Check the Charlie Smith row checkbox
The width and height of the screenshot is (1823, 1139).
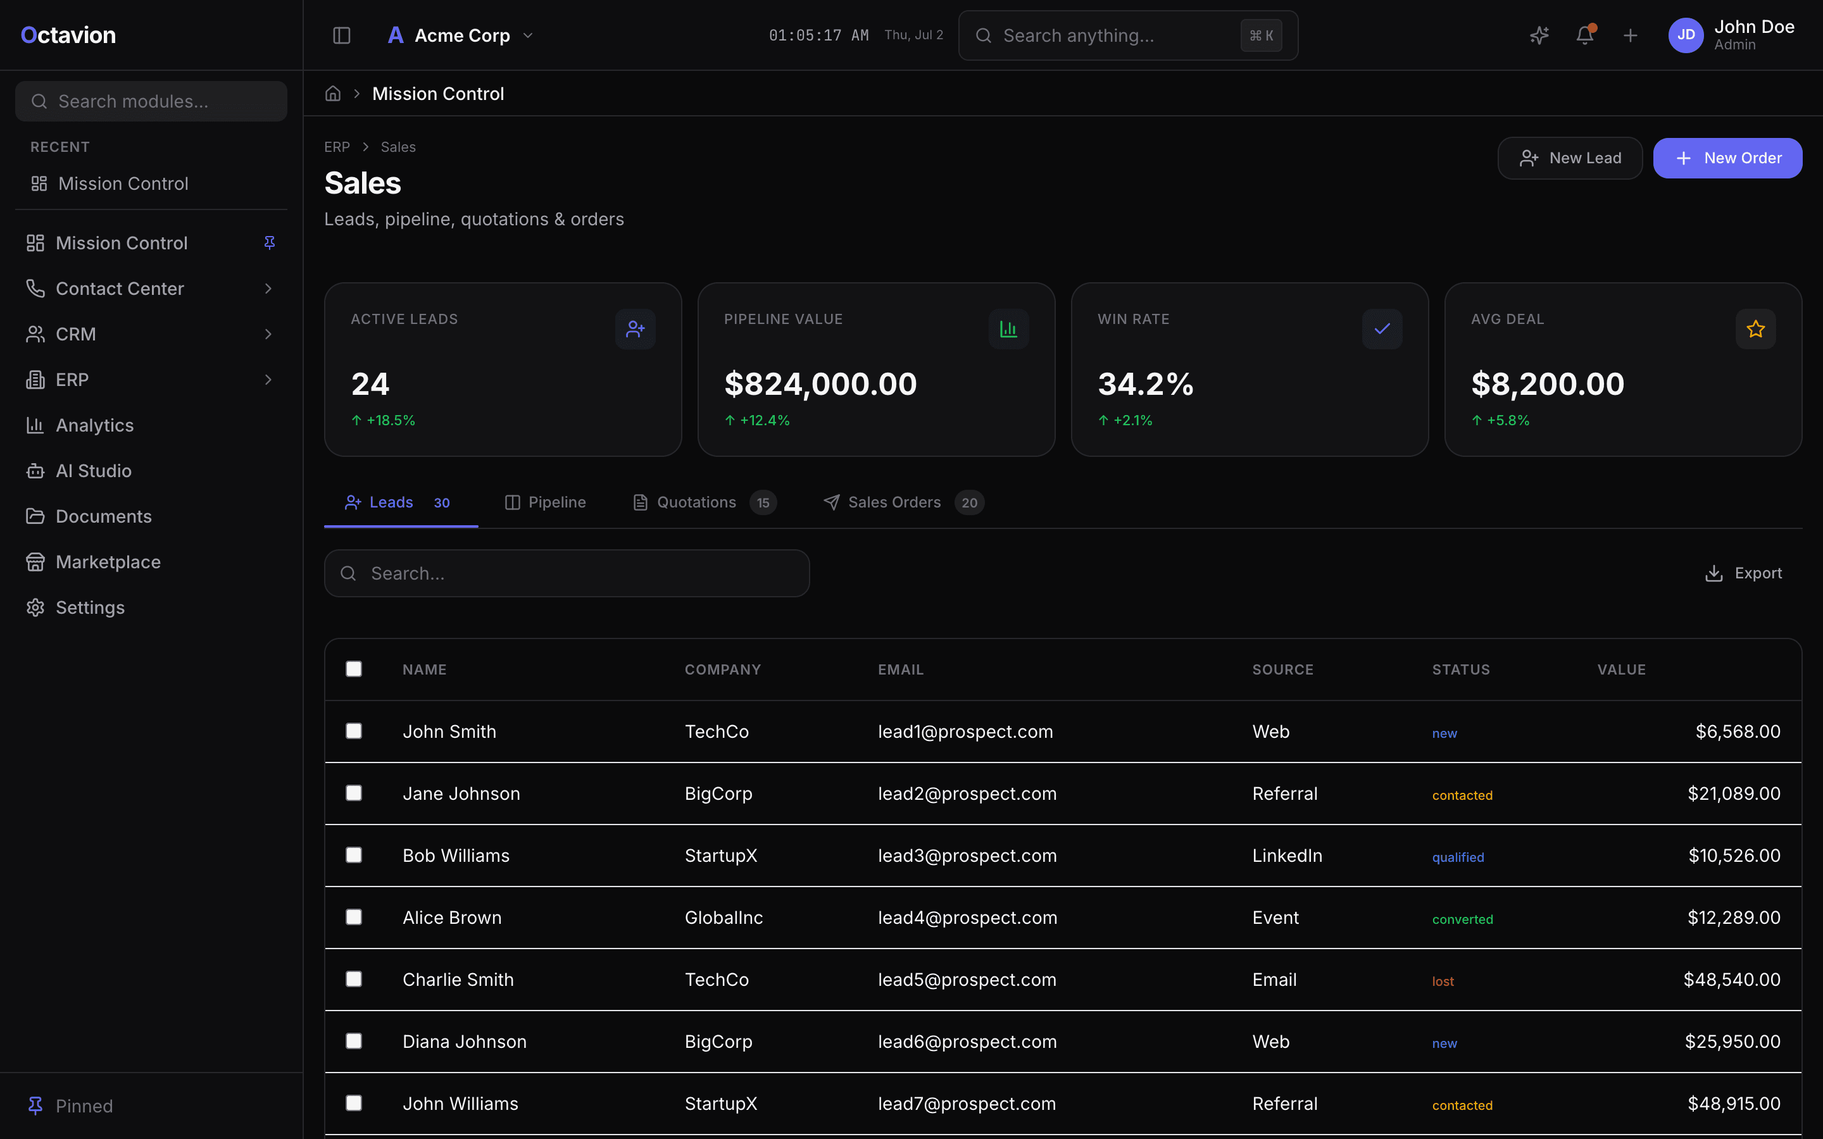[353, 978]
